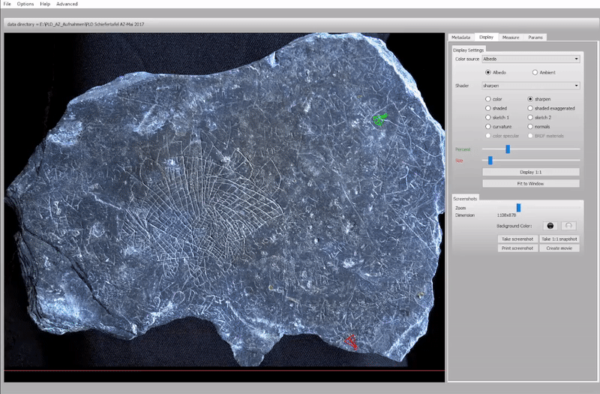Click the Create movie button

(559, 248)
